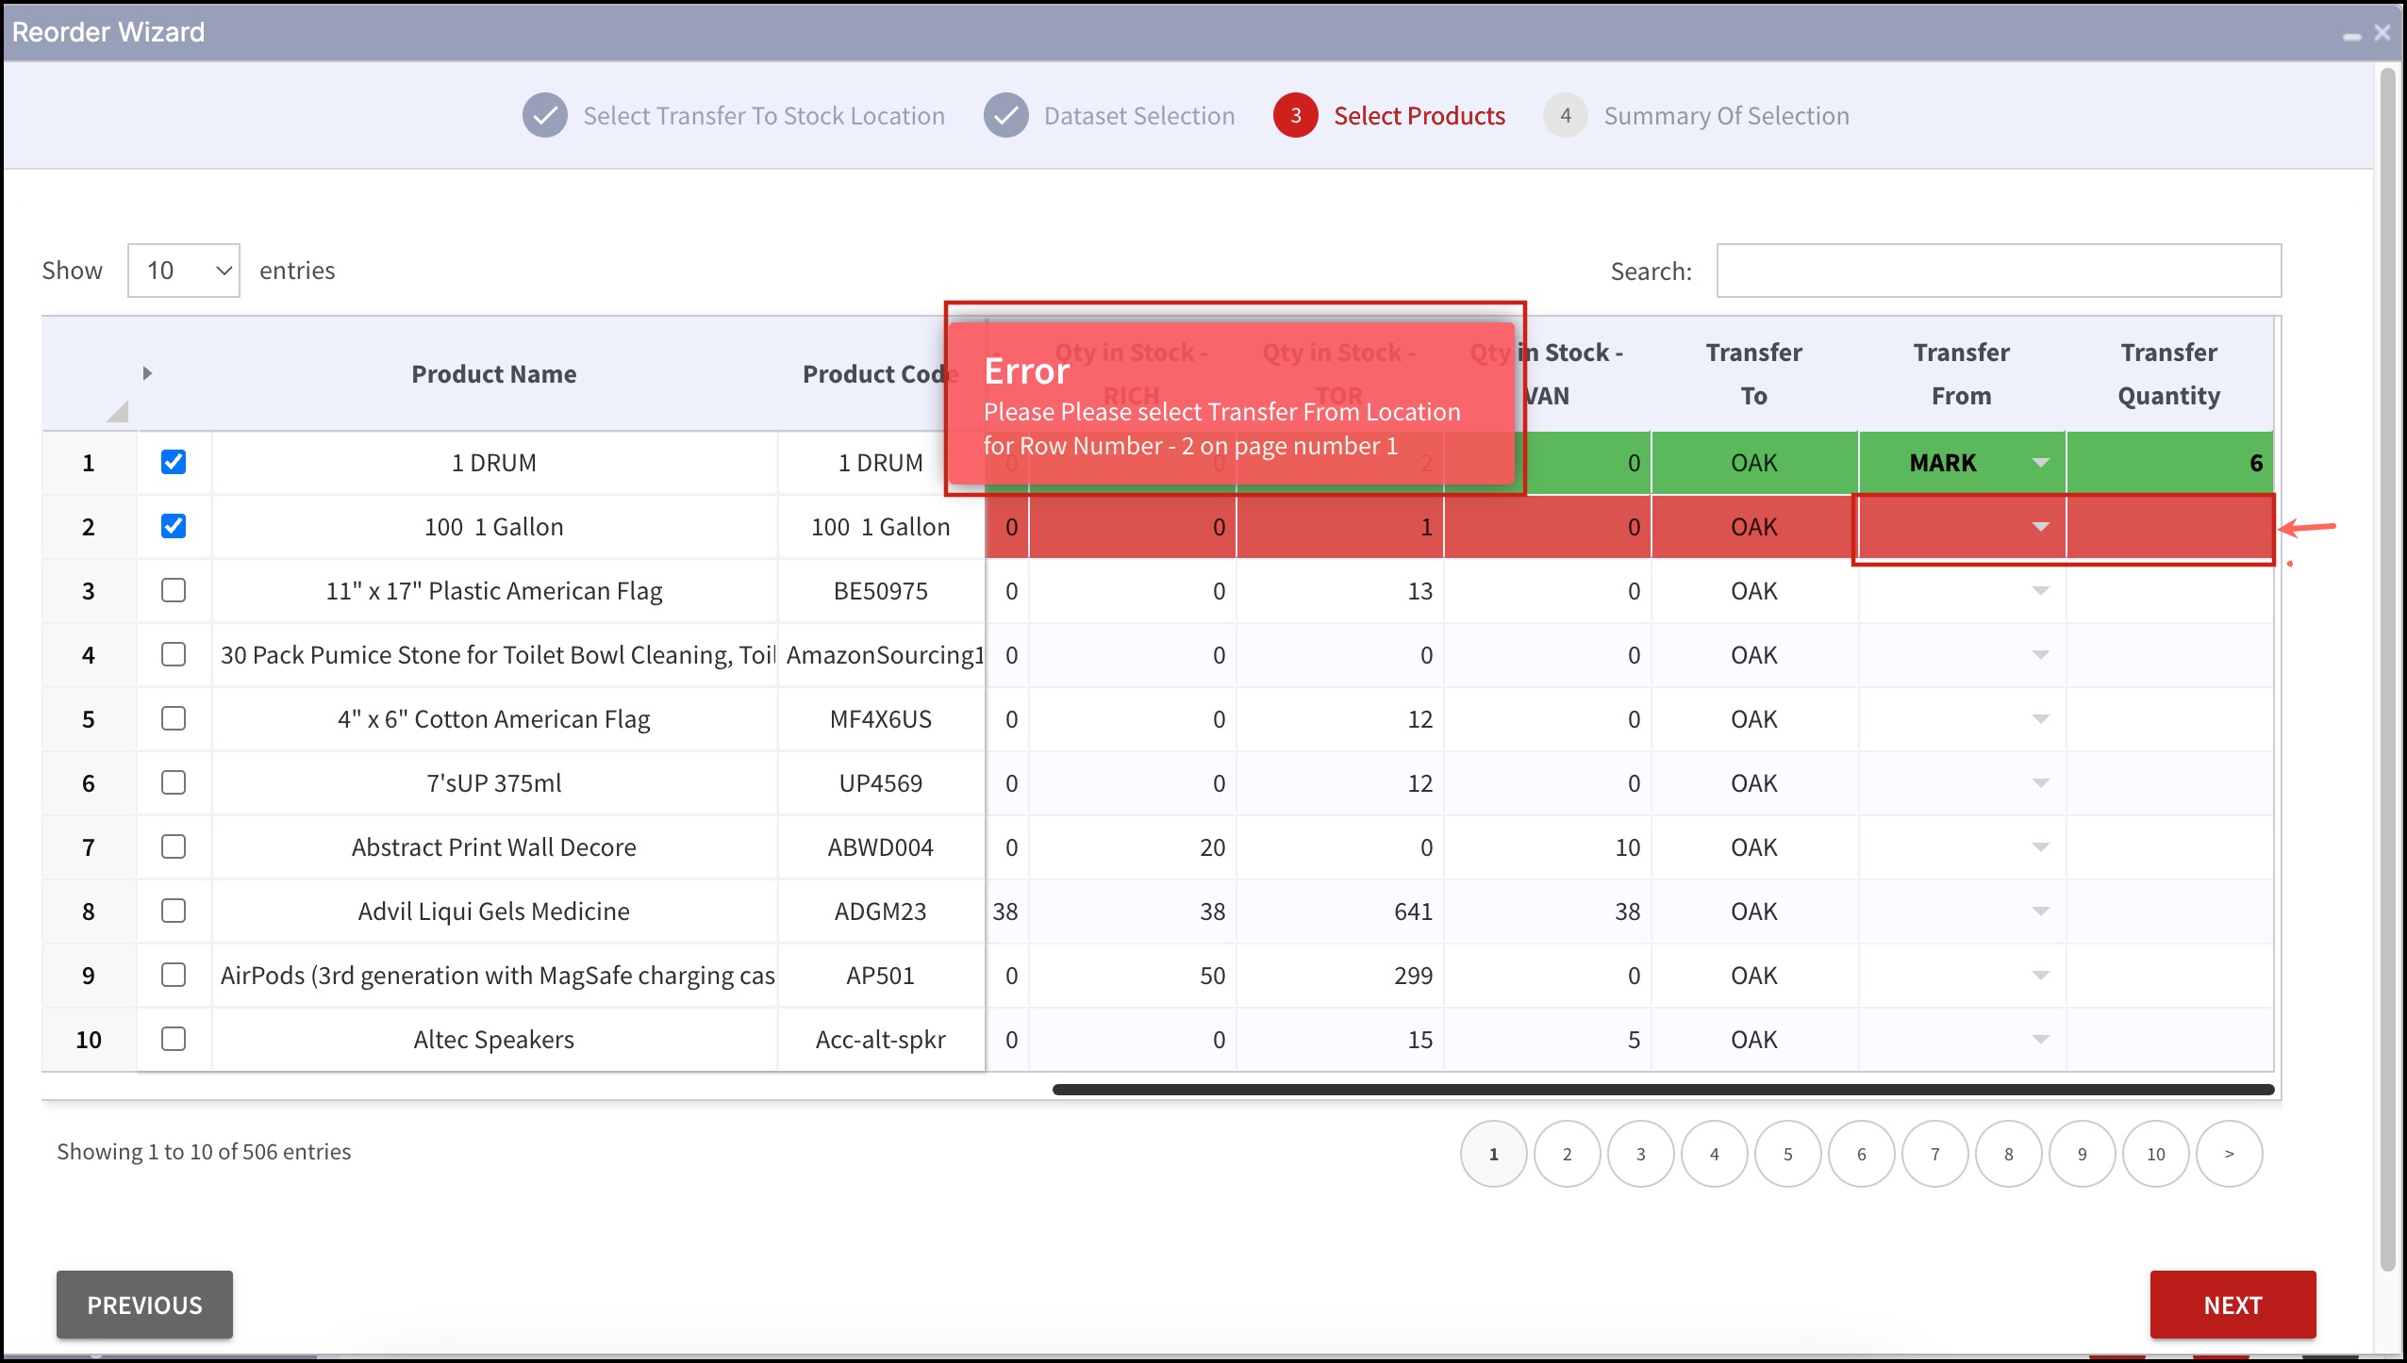Screen dimensions: 2407x1363
Task: Click the step 3 Select Products circle
Action: (x=1295, y=116)
